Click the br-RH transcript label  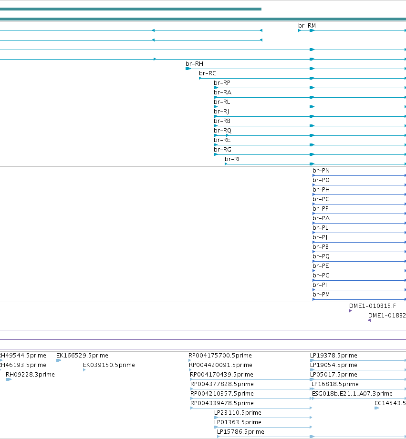click(194, 64)
